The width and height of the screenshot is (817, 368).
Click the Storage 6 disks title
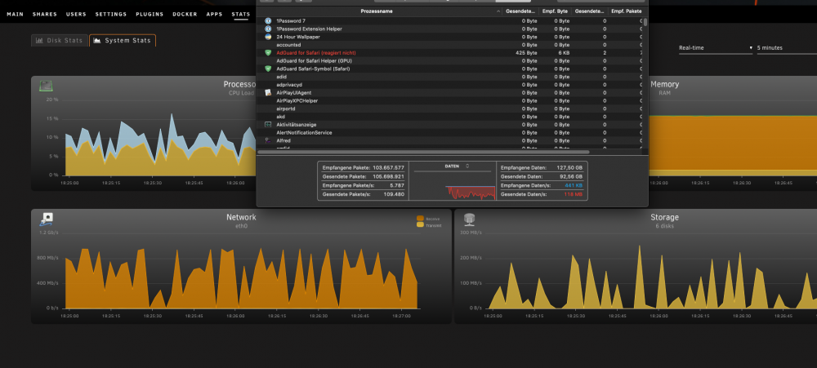click(664, 220)
